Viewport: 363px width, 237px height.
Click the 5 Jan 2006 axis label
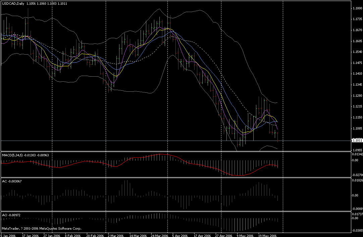point(8,235)
